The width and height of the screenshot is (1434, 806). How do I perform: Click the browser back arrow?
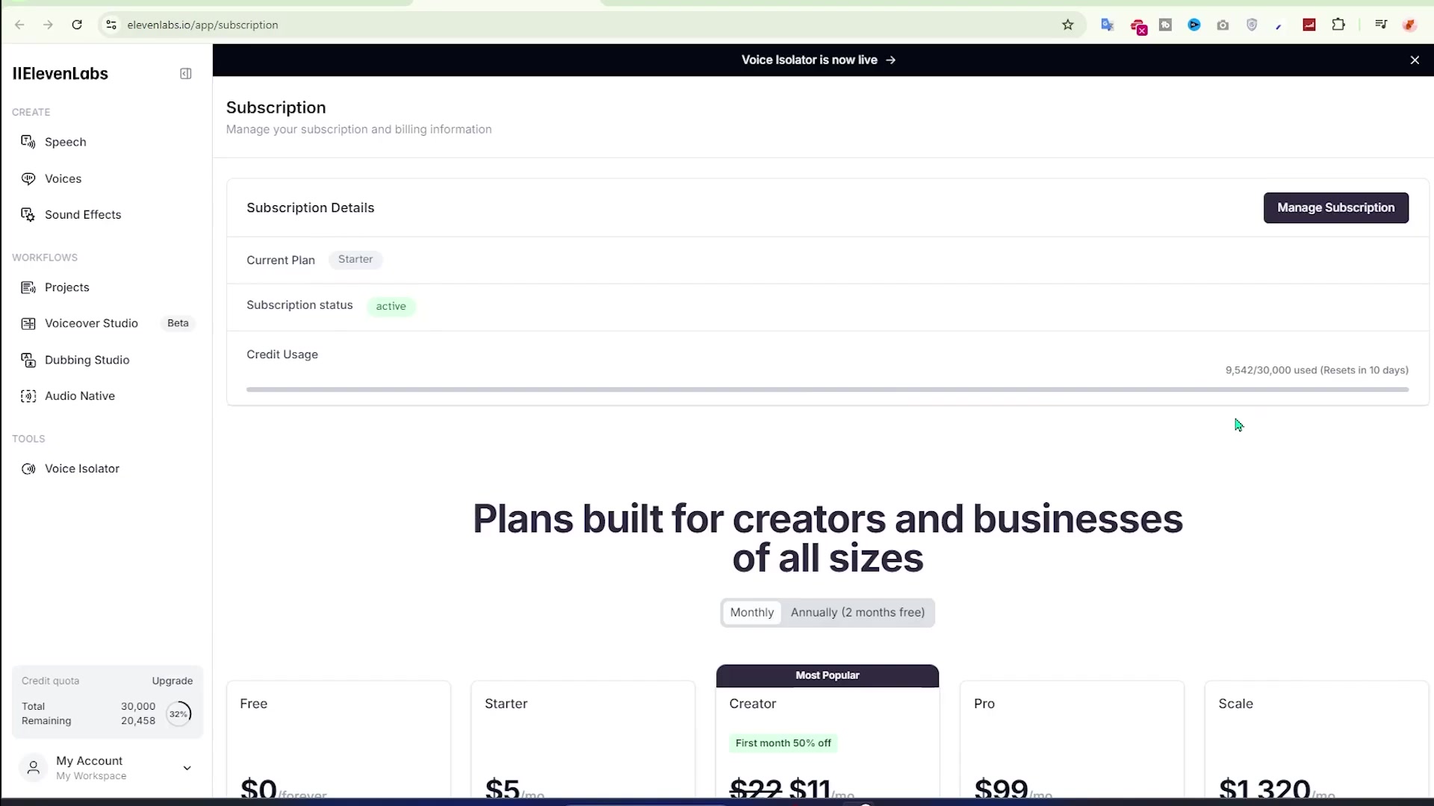pyautogui.click(x=20, y=25)
